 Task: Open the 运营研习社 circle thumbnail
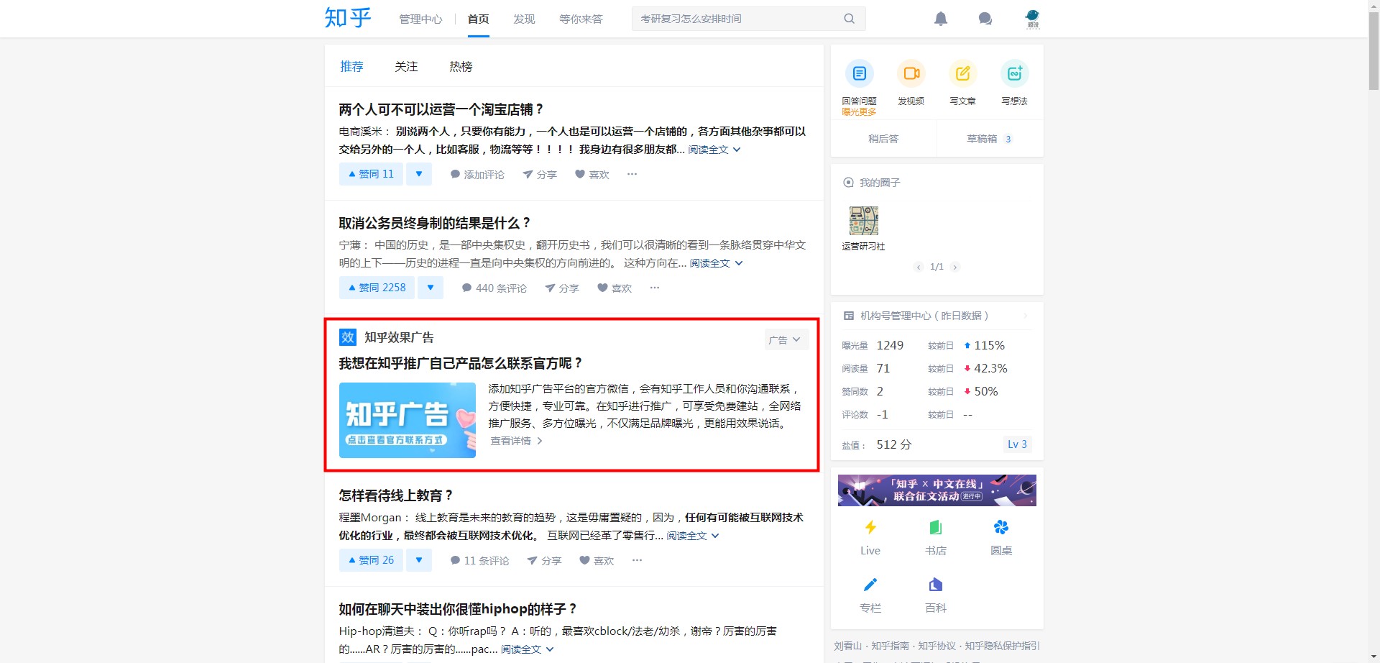point(864,221)
